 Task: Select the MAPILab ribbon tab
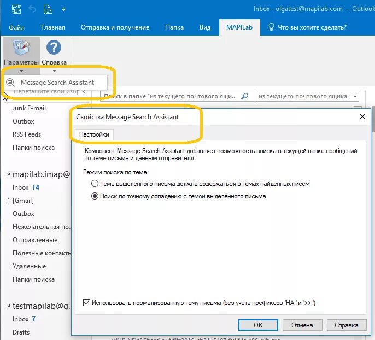click(239, 27)
